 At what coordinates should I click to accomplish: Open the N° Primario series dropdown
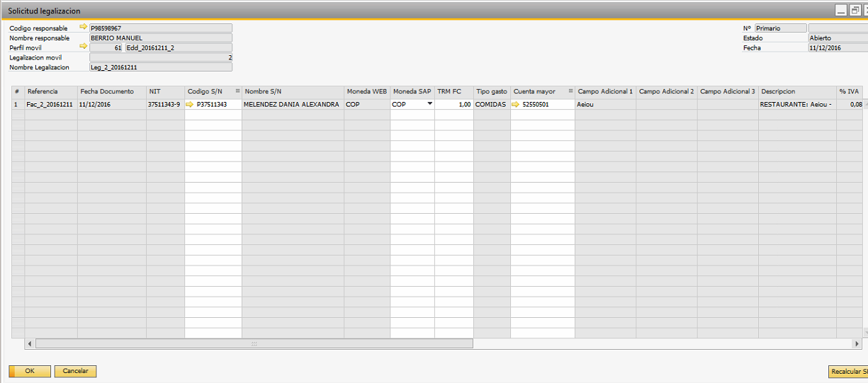click(780, 28)
